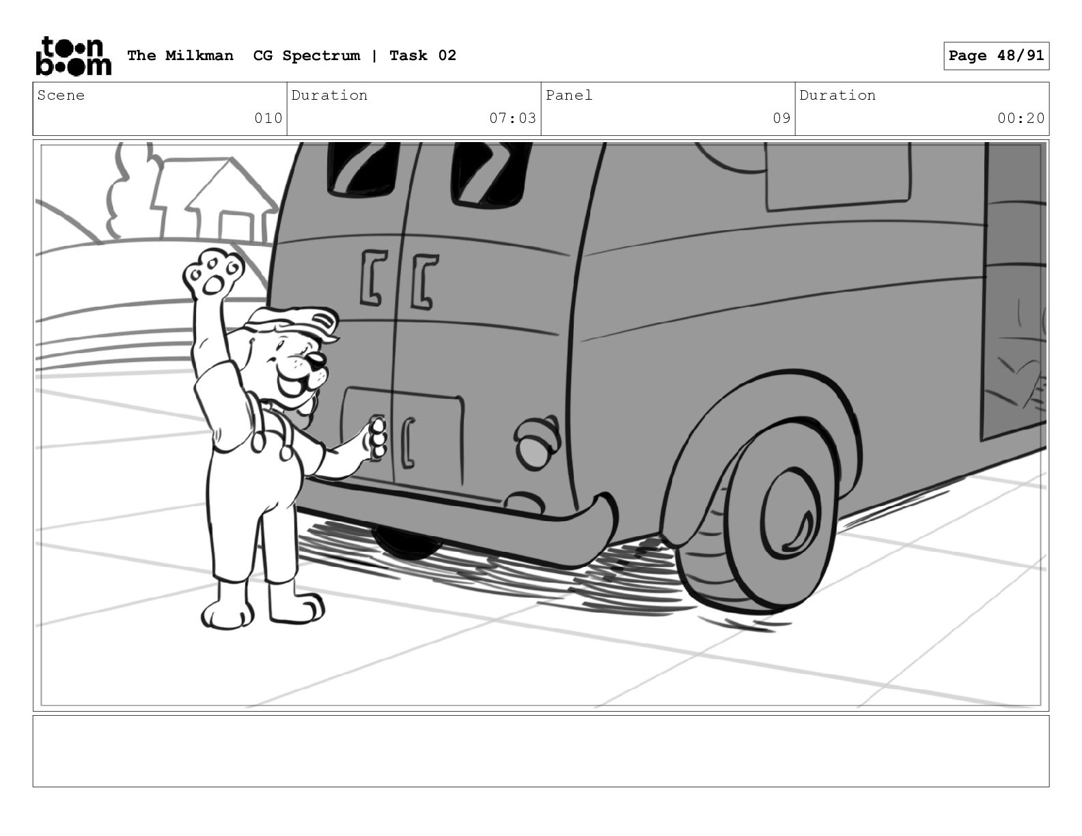The width and height of the screenshot is (1082, 836).
Task: Click the 'Page 48/91' box
Action: pyautogui.click(x=996, y=55)
